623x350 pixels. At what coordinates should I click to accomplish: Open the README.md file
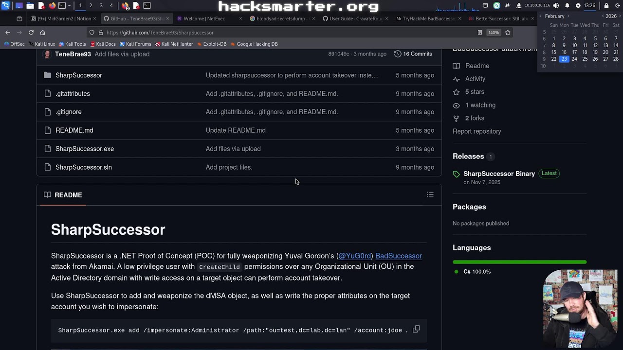coord(74,130)
